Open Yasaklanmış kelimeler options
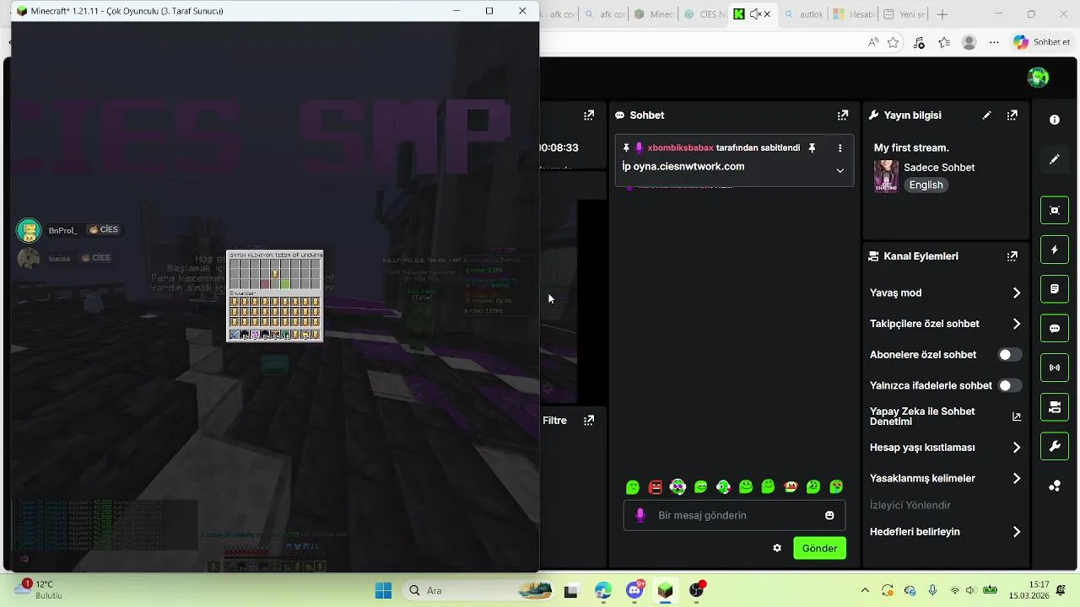This screenshot has width=1080, height=607. click(x=945, y=478)
